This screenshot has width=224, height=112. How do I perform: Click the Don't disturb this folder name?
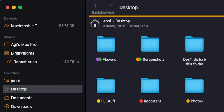click(x=195, y=62)
